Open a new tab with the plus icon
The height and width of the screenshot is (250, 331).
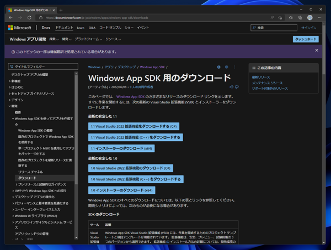click(x=61, y=10)
